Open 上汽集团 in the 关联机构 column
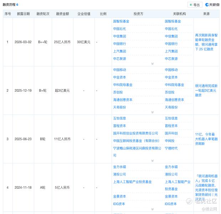221x214 pixels. [x=171, y=51]
